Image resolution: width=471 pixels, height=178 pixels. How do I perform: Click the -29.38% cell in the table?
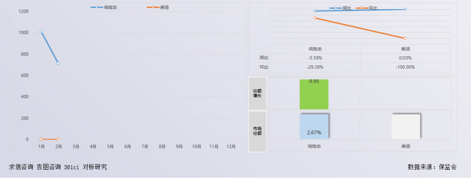tap(315, 67)
